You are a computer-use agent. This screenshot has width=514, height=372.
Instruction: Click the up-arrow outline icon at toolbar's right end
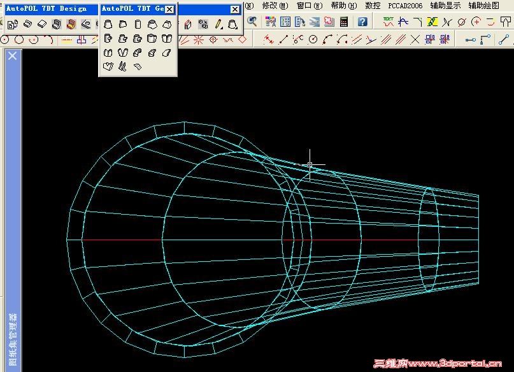point(505,22)
